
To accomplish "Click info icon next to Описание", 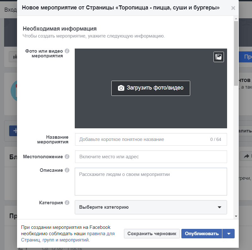I will pos(67,170).
